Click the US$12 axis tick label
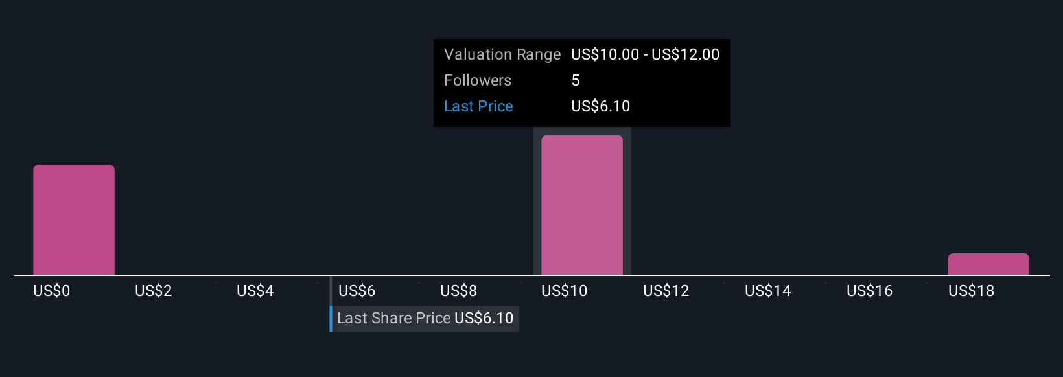 point(666,291)
